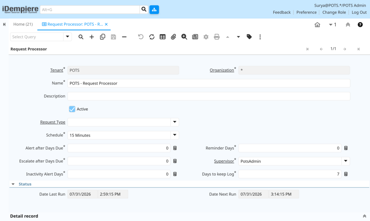
Task: Click the iDempiere logo
Action: click(20, 9)
